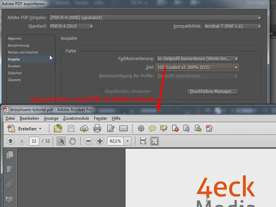This screenshot has height=207, width=276.
Task: Go to previous page arrow up
Action: click(10, 141)
